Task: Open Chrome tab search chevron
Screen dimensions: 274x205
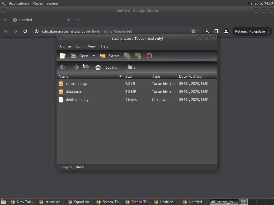Action: [x=5, y=20]
